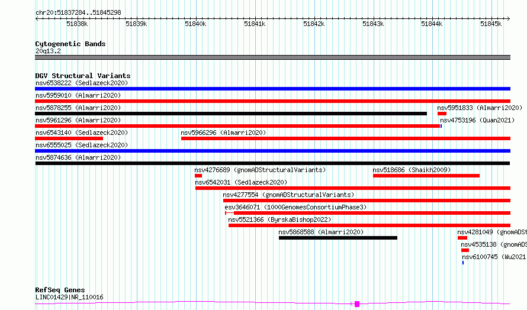Open nsv518686 (Shaikh2009) variant label
This screenshot has height=310, width=527.
click(412, 170)
